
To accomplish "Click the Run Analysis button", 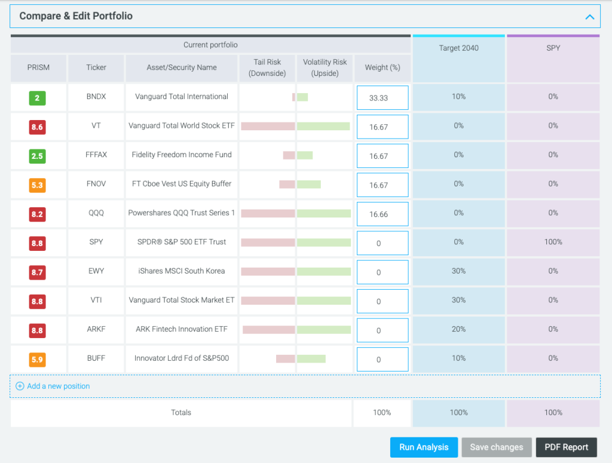I will pyautogui.click(x=424, y=447).
